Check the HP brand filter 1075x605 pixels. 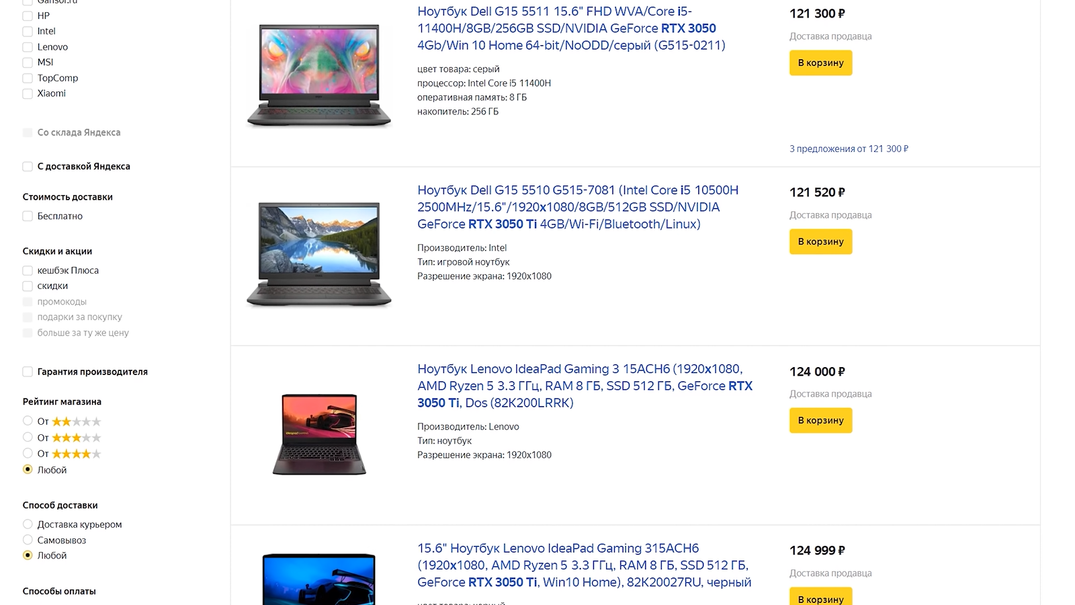click(28, 16)
